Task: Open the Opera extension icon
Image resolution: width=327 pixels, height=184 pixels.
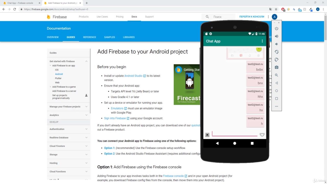Action: [x=283, y=9]
